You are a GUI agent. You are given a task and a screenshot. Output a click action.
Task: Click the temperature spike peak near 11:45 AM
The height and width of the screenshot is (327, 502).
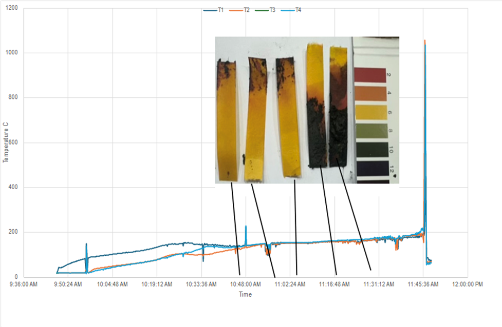(425, 40)
